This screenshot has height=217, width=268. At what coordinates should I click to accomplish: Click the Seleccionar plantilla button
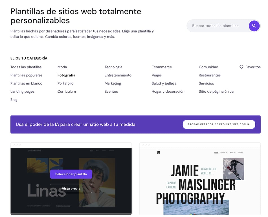pyautogui.click(x=71, y=174)
